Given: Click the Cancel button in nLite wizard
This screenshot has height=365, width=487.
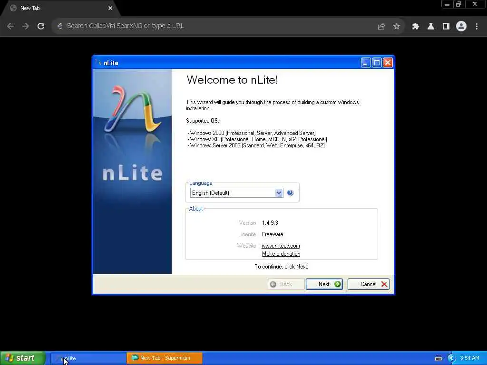Looking at the screenshot, I should click(369, 284).
